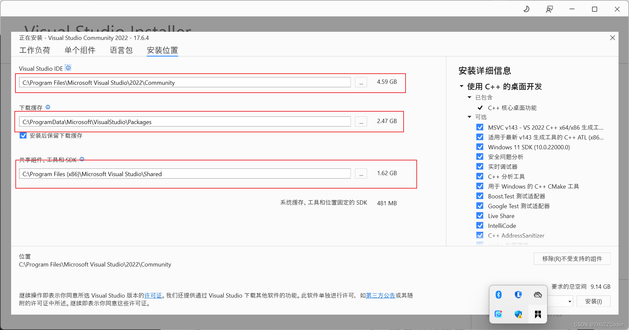Click info icon beside 下载缓存 label
The height and width of the screenshot is (330, 629).
pos(48,107)
